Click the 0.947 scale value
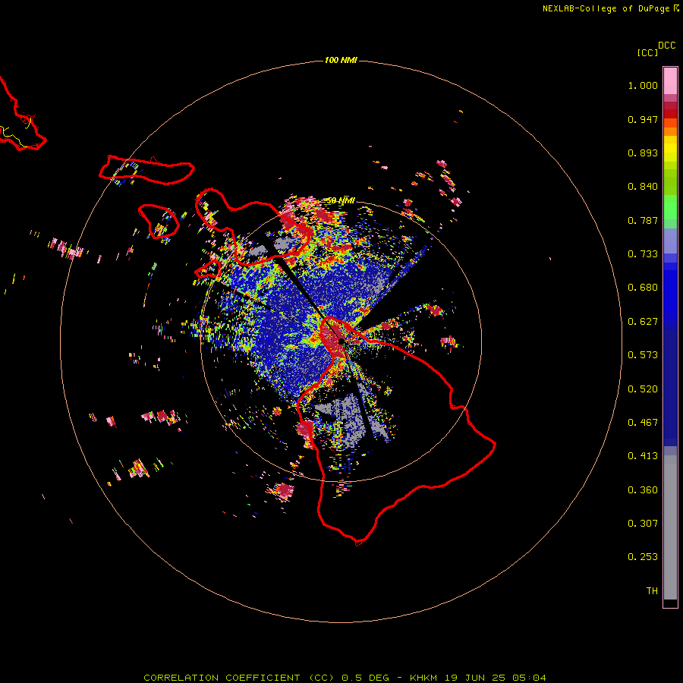Viewport: 683px width, 683px height. coord(643,119)
